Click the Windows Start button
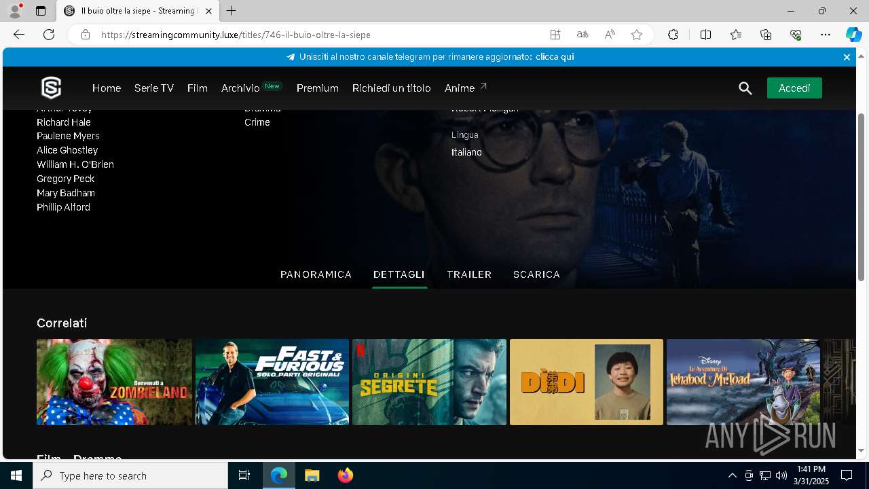 (x=16, y=475)
